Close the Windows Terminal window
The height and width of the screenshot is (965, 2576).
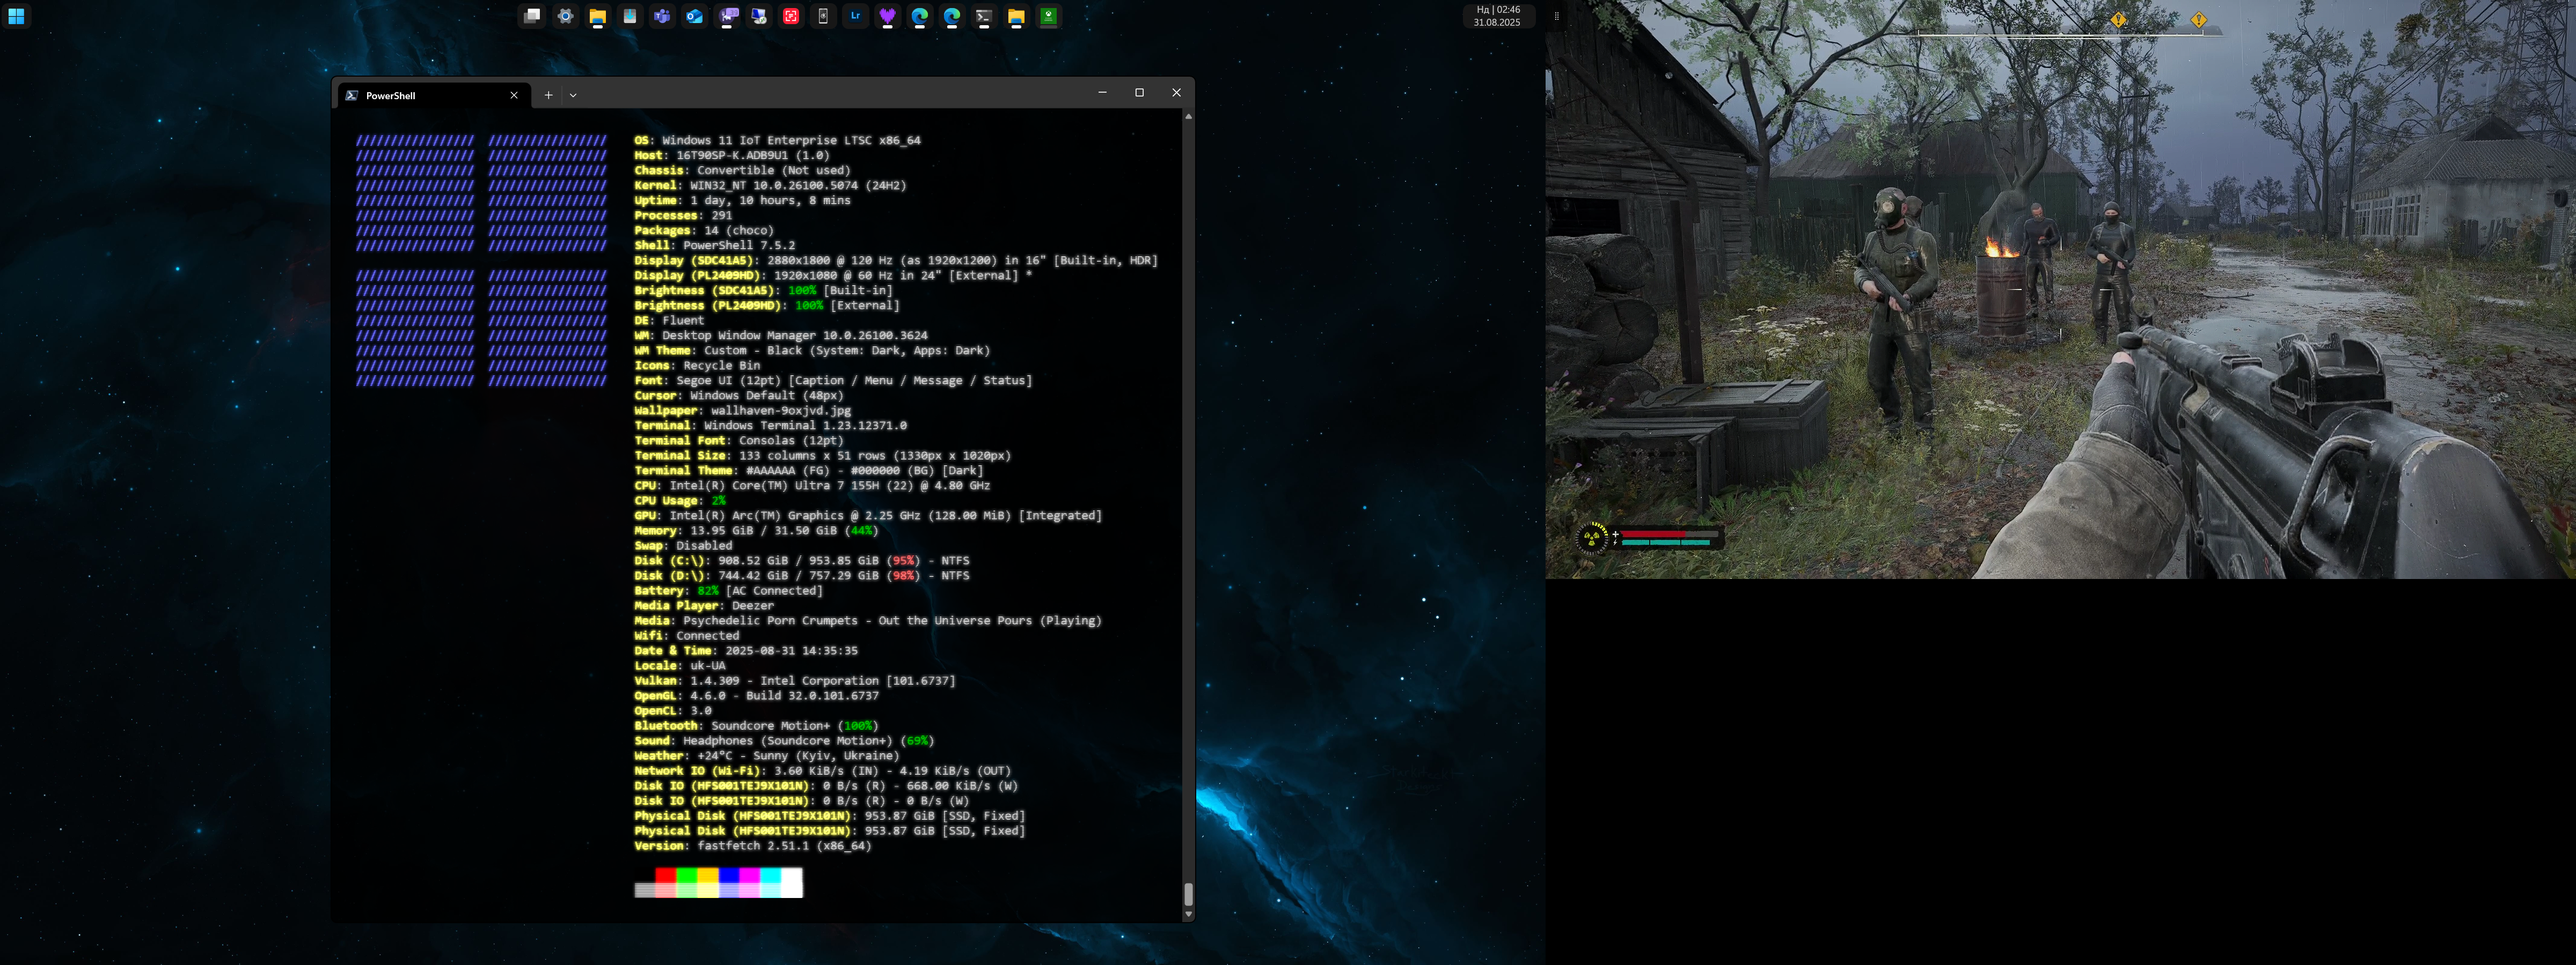[1176, 92]
